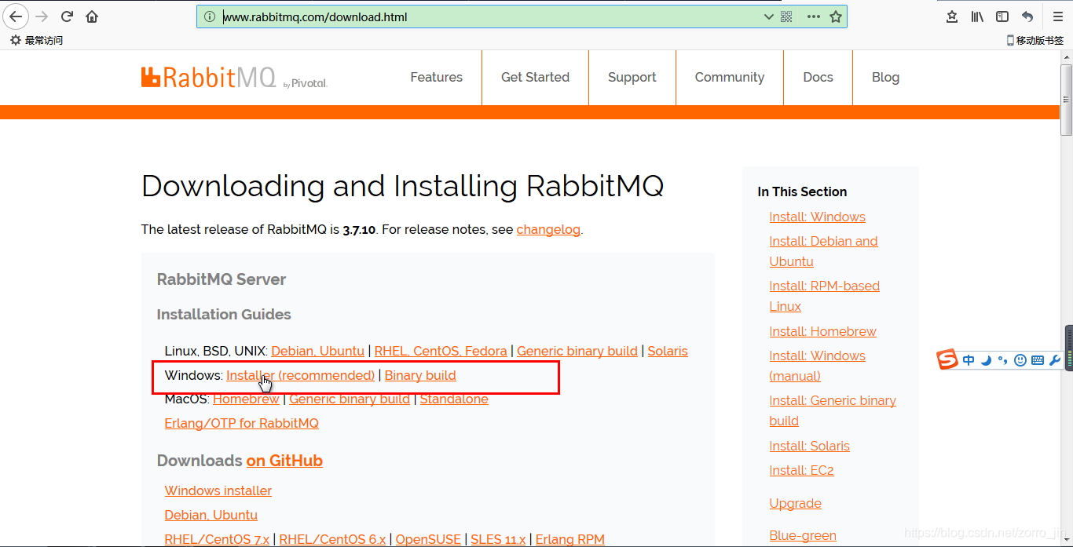Open the Features menu
Screen dimensions: 1073x547
437,77
